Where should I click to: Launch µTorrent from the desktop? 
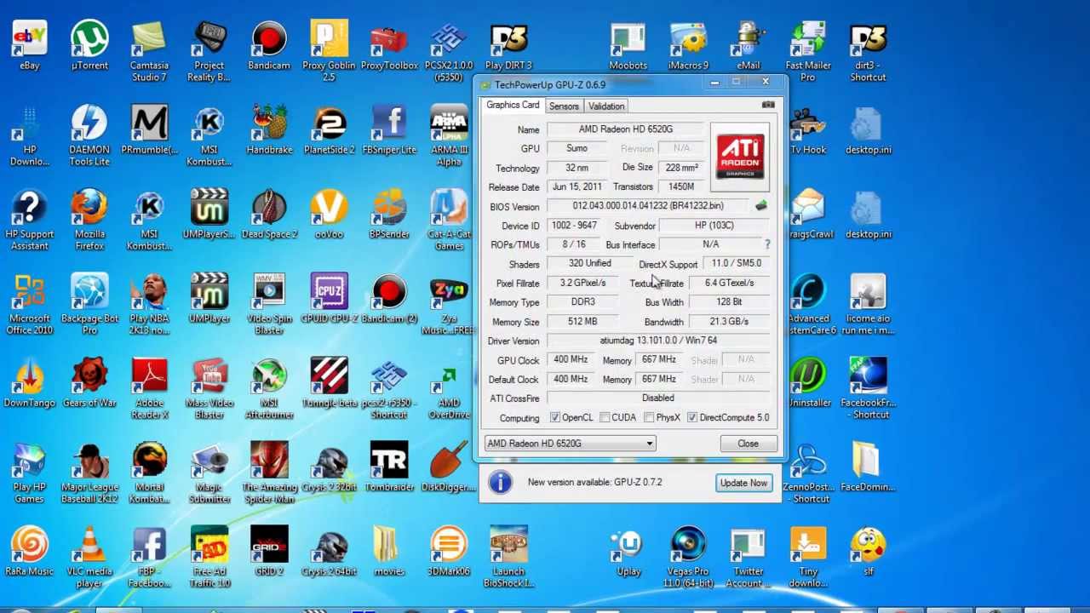coord(89,44)
